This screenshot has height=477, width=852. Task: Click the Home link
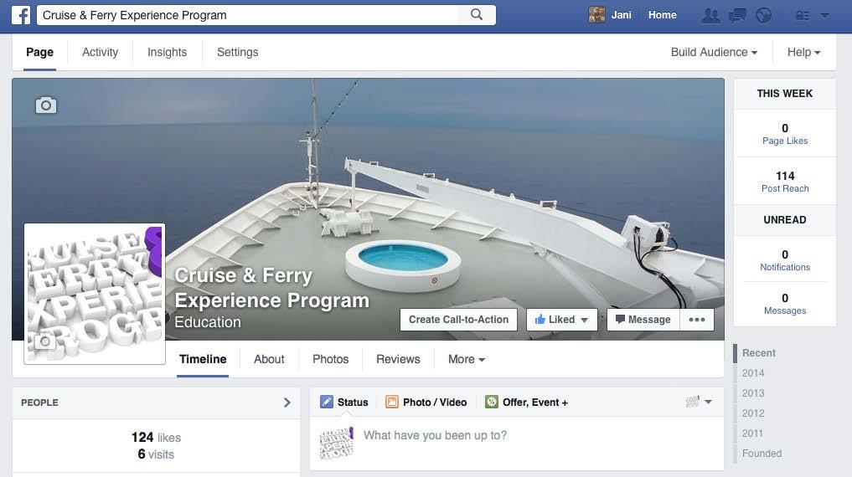point(662,15)
